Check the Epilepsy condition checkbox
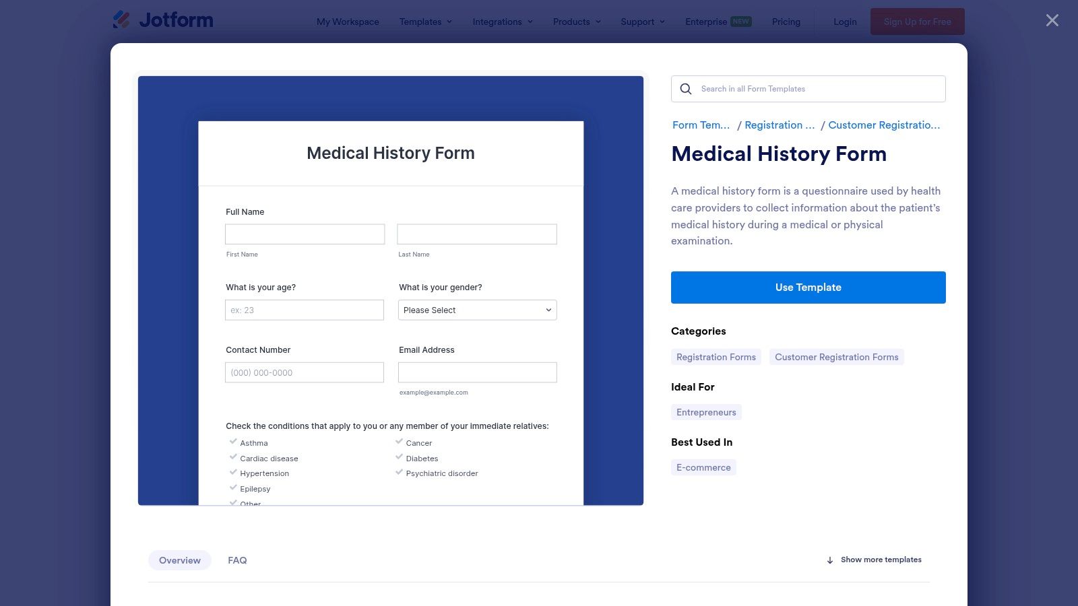The width and height of the screenshot is (1078, 606). tap(232, 487)
